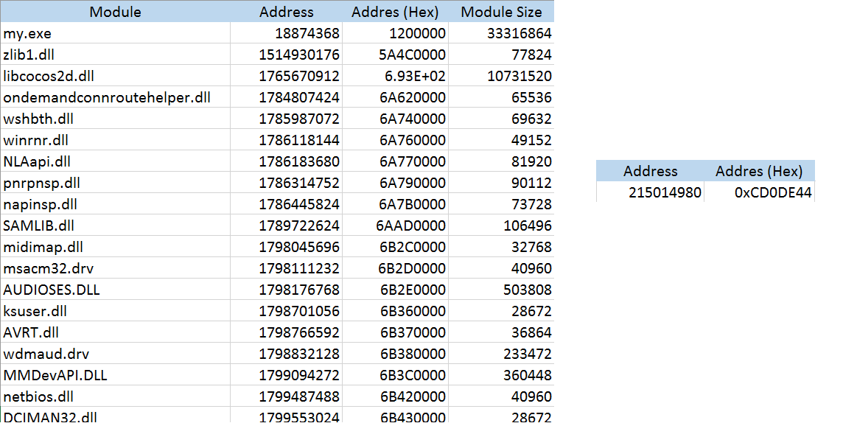Select the Module column header
Image resolution: width=843 pixels, height=423 pixels.
coord(115,11)
